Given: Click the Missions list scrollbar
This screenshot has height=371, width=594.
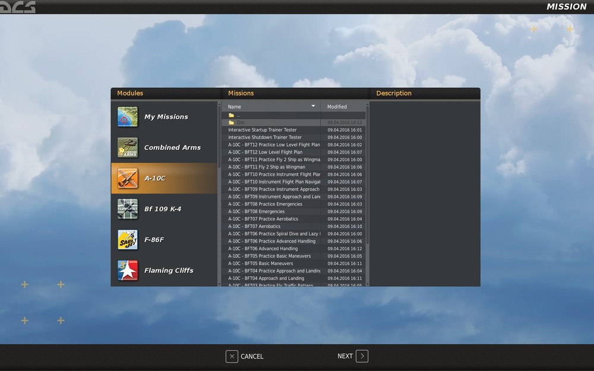Looking at the screenshot, I should pos(367,174).
